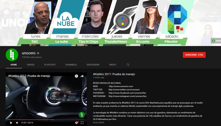The width and height of the screenshot is (221, 126).
Task: Click the video progress bar
Action: [x=46, y=120]
